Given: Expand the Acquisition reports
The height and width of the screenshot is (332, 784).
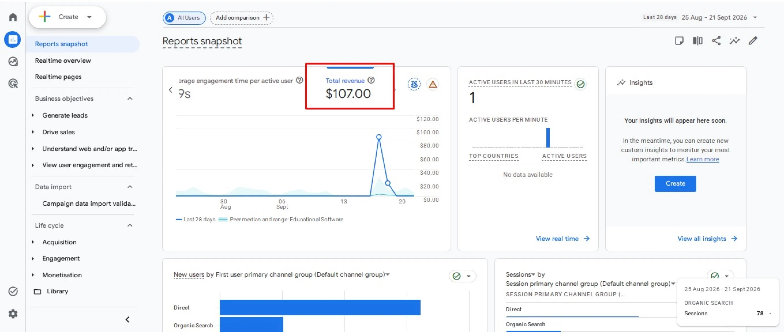Looking at the screenshot, I should coord(33,242).
